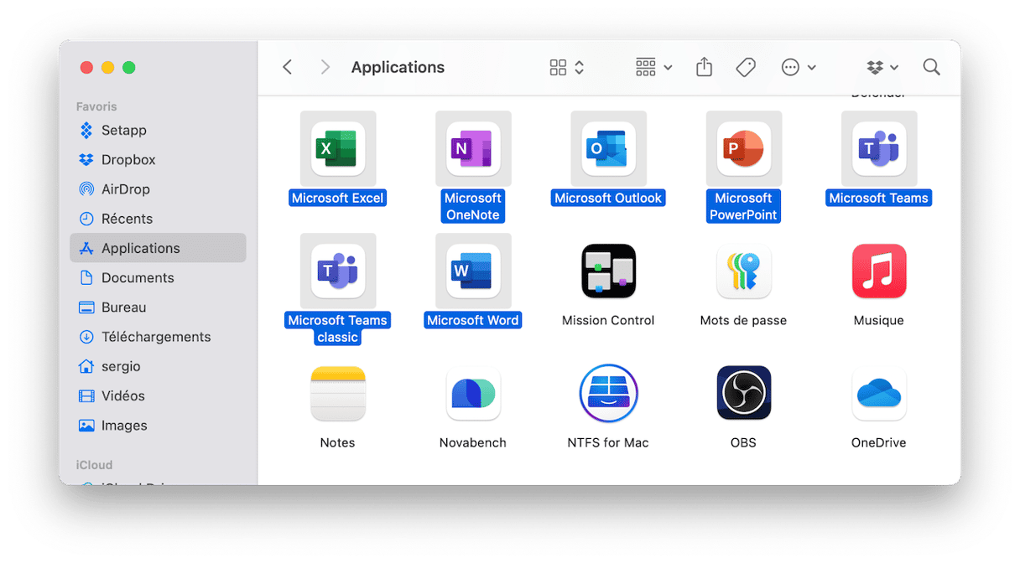The width and height of the screenshot is (1020, 563).
Task: Open the more actions ellipsis menu
Action: pyautogui.click(x=799, y=68)
